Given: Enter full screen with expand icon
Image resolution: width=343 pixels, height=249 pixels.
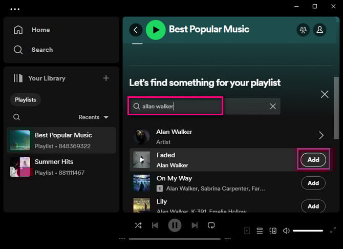Looking at the screenshot, I should coord(333,230).
